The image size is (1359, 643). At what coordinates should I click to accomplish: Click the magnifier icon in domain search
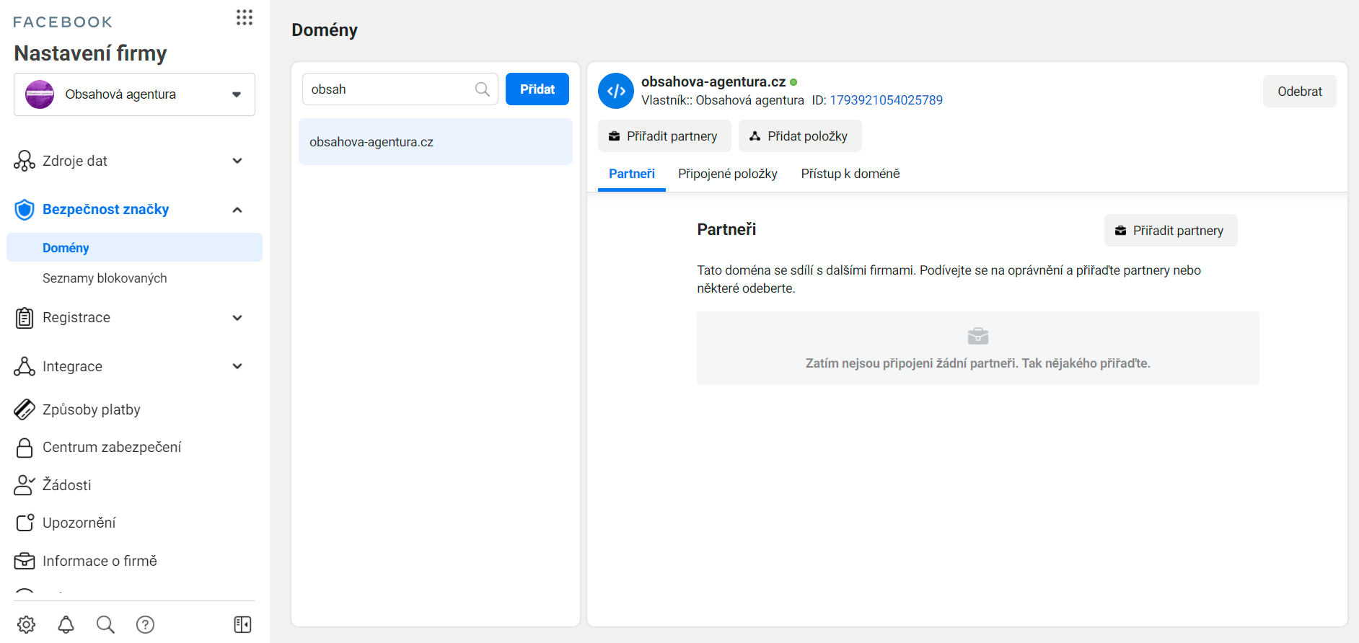pos(483,89)
